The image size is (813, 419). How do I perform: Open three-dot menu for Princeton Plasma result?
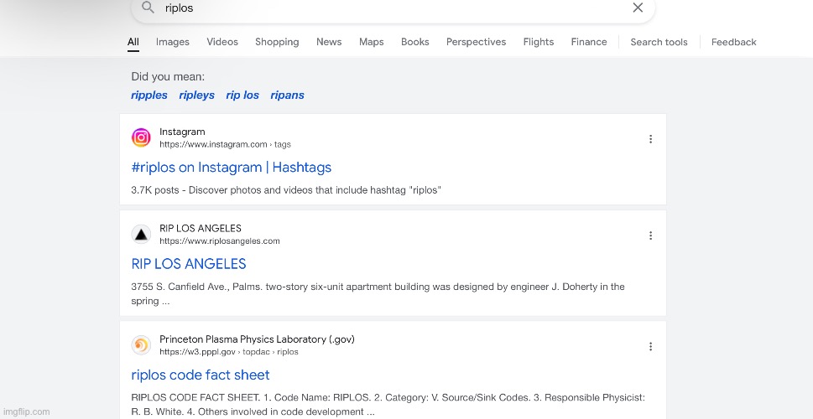pos(650,347)
